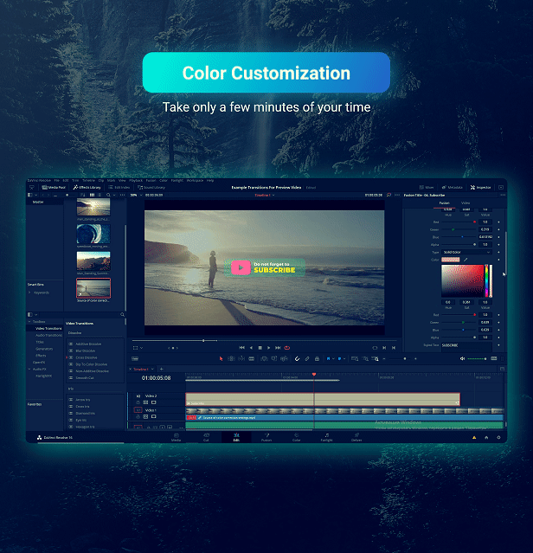Screen dimensions: 533x553
Task: Open the Media Pool panel
Action: point(54,187)
